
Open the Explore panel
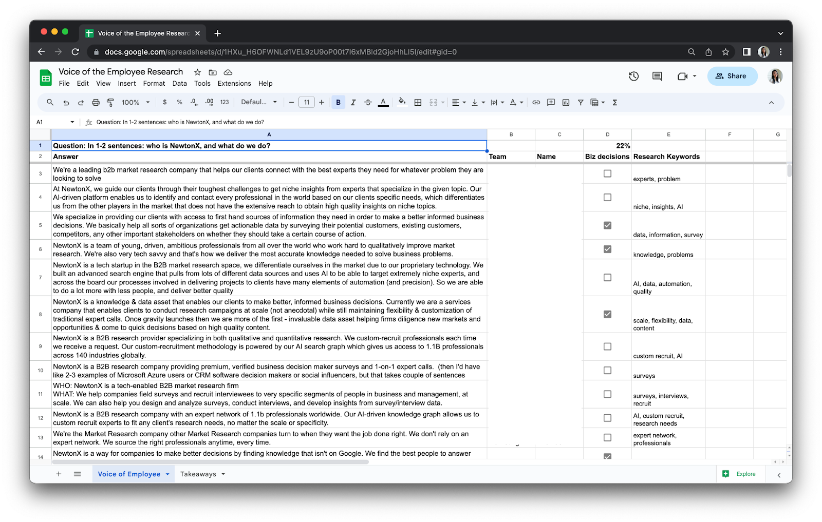740,474
